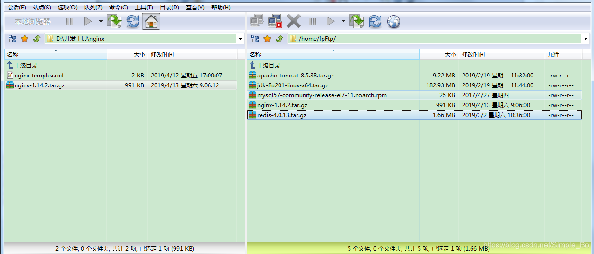Click the archive icon beside apache-tomcat-8.5.38.tar.gz
594x254 pixels.
[x=253, y=76]
